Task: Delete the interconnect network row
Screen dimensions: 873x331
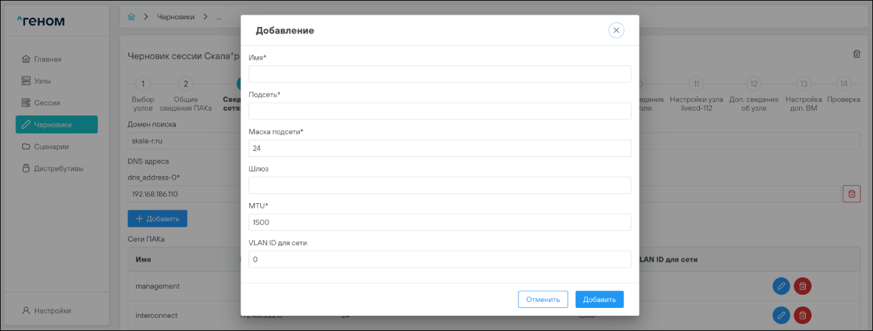Action: click(x=802, y=315)
